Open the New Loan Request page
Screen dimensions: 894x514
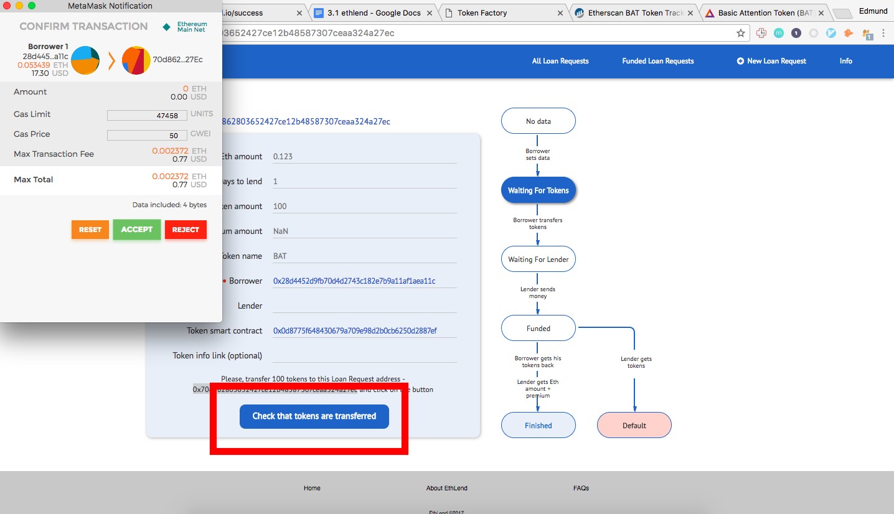pos(771,61)
